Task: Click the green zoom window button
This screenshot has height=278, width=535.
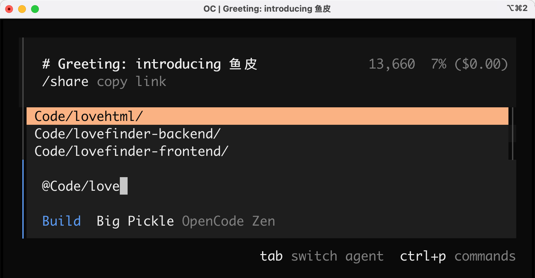Action: point(35,9)
